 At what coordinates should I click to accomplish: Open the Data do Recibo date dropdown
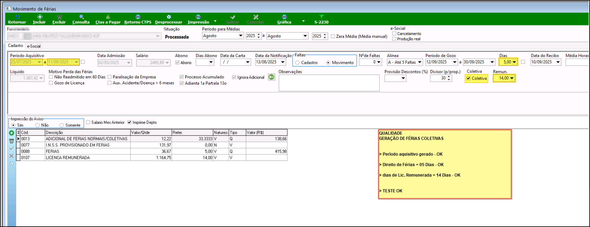(x=558, y=62)
